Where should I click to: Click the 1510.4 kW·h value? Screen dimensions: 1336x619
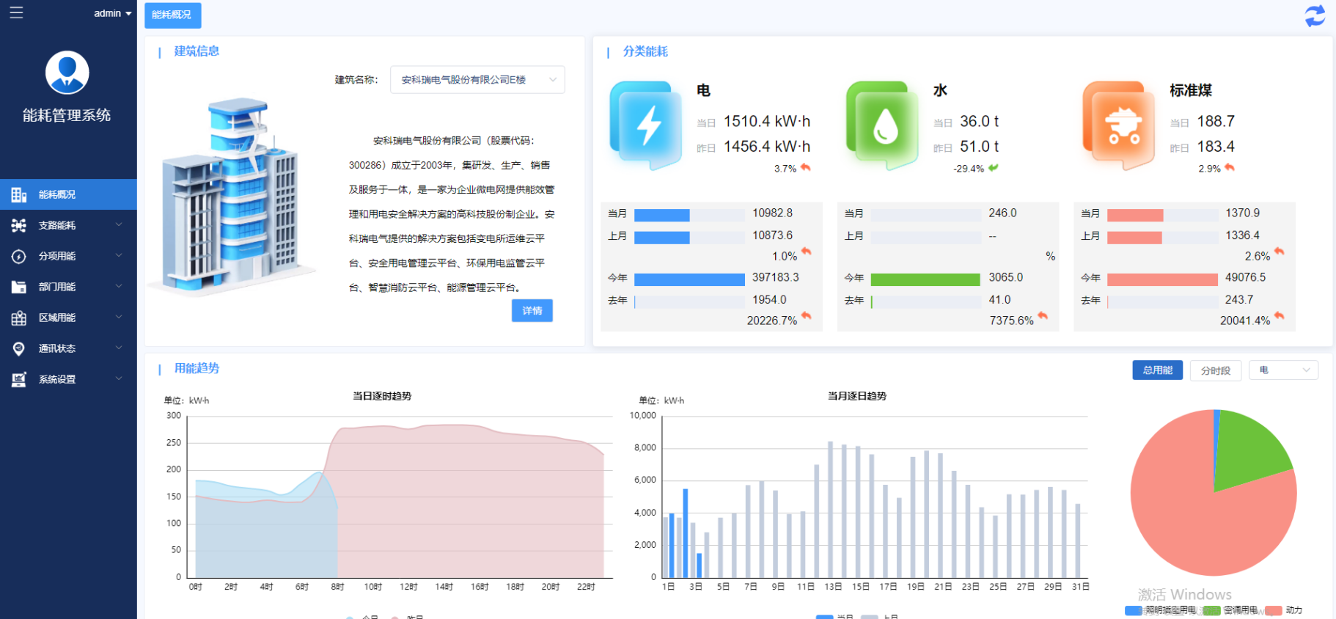coord(767,121)
